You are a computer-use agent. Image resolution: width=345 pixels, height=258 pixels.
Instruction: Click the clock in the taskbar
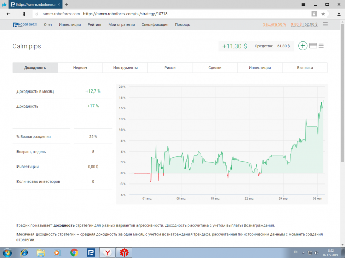pyautogui.click(x=331, y=253)
